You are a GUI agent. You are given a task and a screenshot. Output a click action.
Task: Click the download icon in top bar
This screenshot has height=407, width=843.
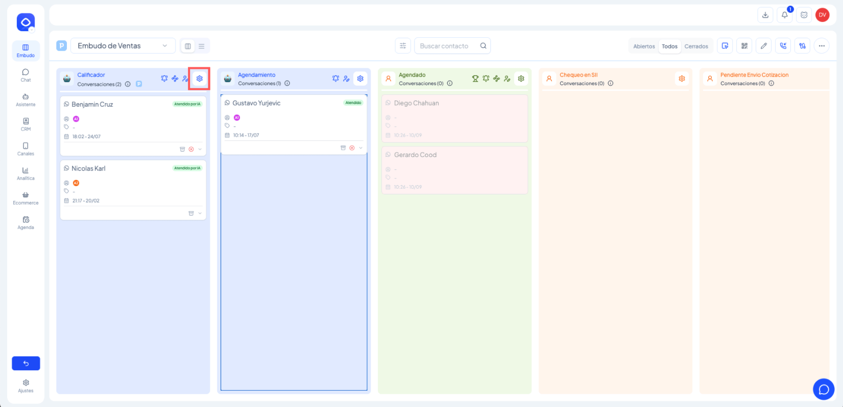tap(765, 15)
